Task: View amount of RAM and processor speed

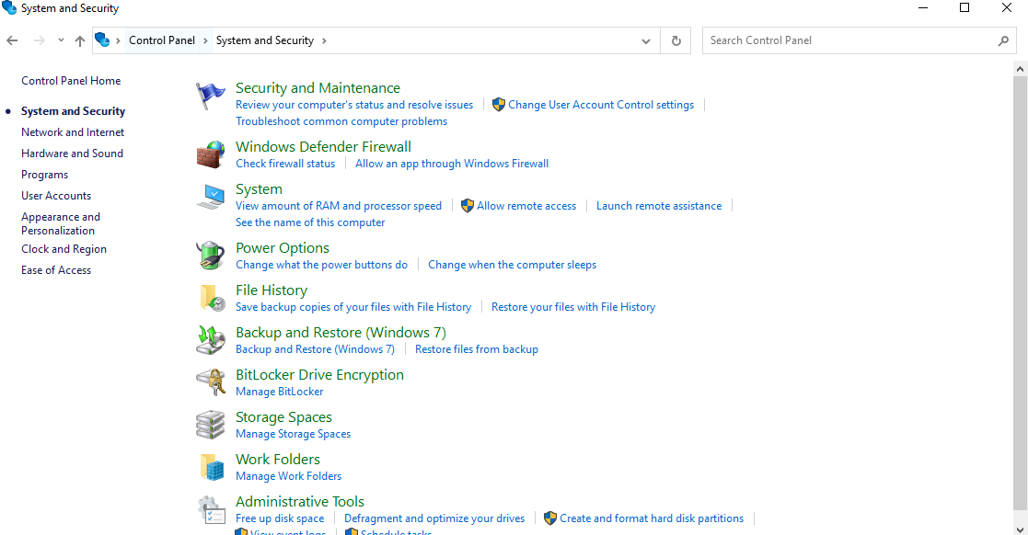Action: pyautogui.click(x=339, y=206)
